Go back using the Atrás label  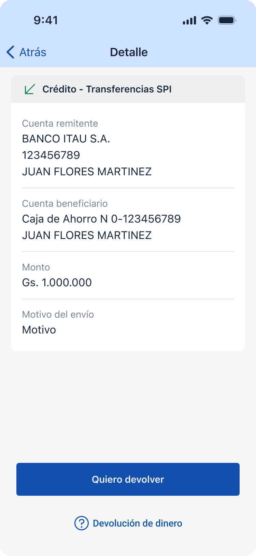[x=33, y=52]
